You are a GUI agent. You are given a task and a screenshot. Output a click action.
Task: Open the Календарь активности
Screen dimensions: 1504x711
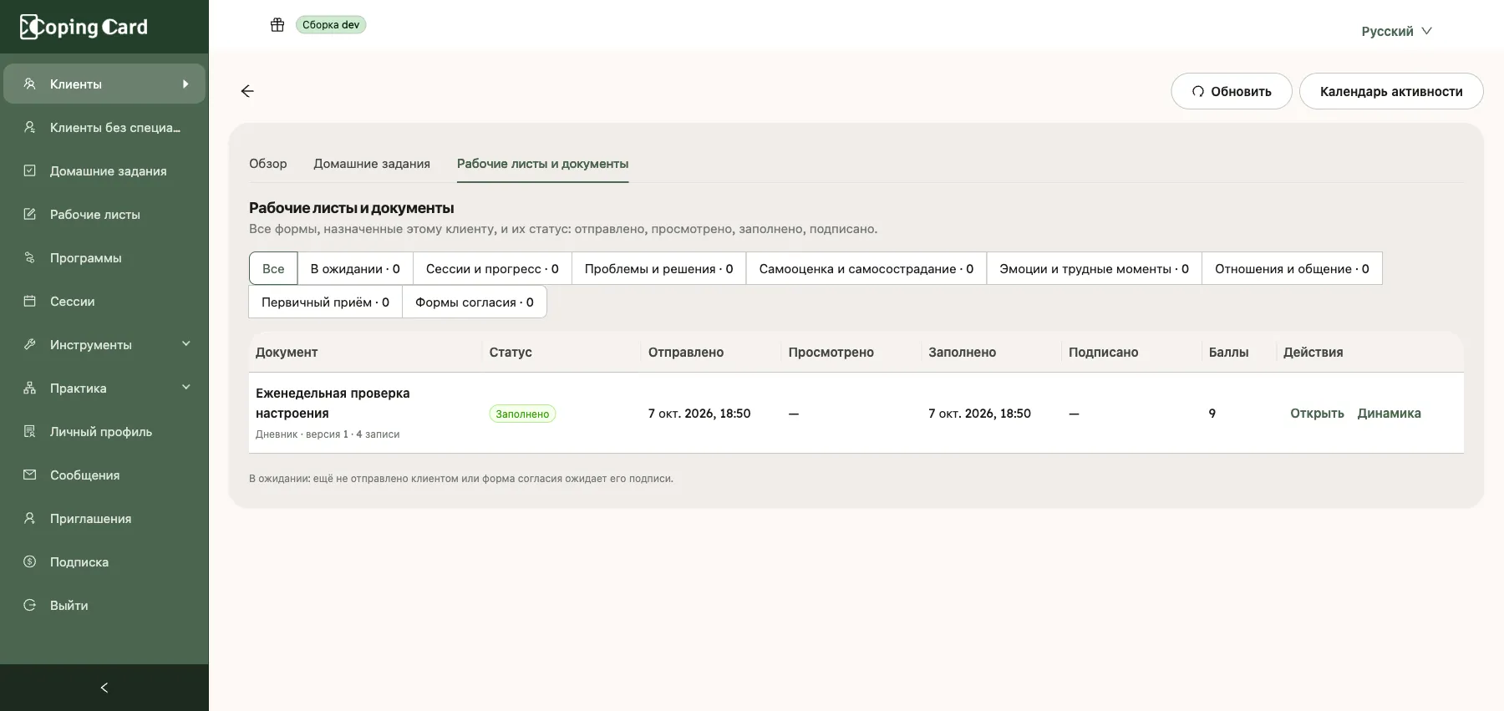click(x=1391, y=91)
